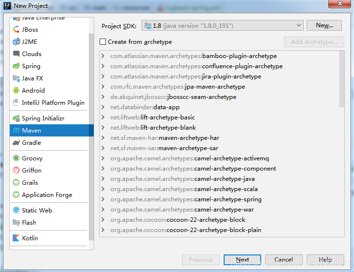Click the Griffon red icon
This screenshot has width=354, height=272.
pos(16,170)
